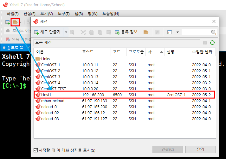Click the green Refresh icon
The height and width of the screenshot is (159, 226).
pyautogui.click(x=212, y=43)
